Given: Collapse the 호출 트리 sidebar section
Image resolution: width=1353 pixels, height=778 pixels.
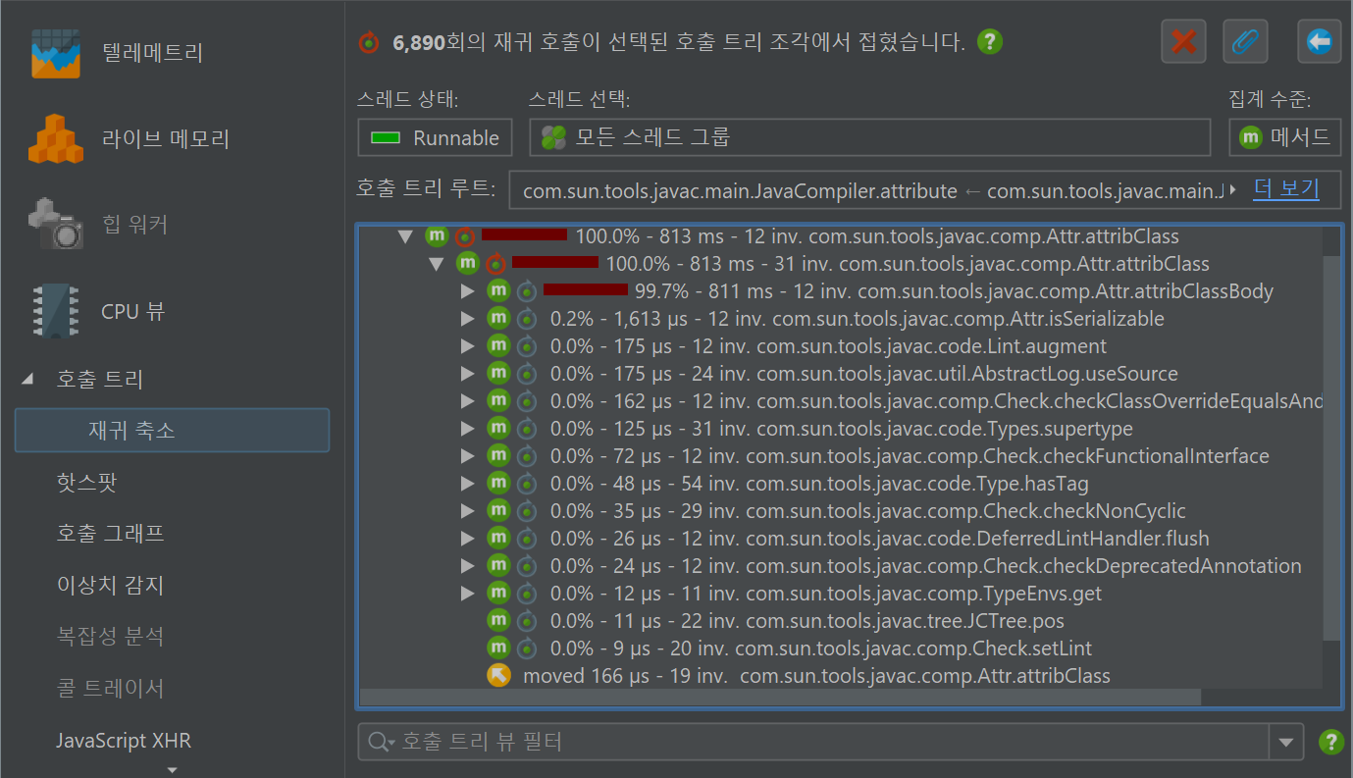Looking at the screenshot, I should coord(27,379).
